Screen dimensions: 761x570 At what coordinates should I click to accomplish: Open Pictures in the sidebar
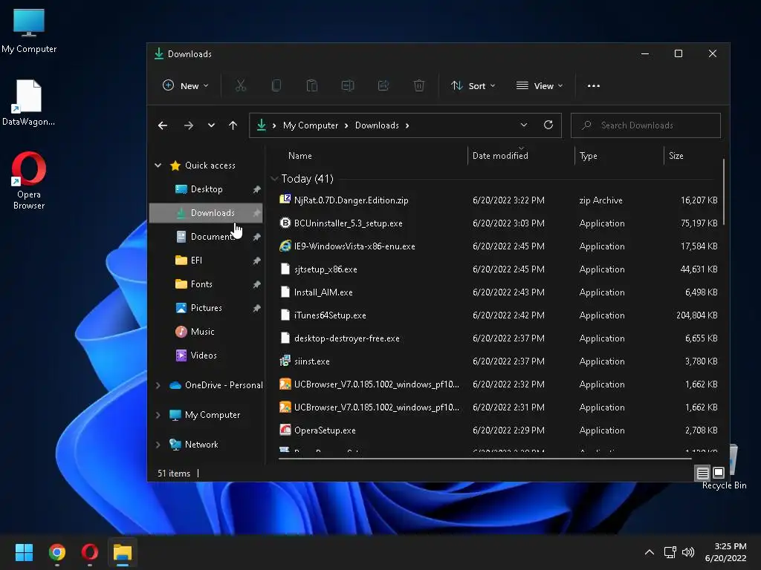coord(206,308)
